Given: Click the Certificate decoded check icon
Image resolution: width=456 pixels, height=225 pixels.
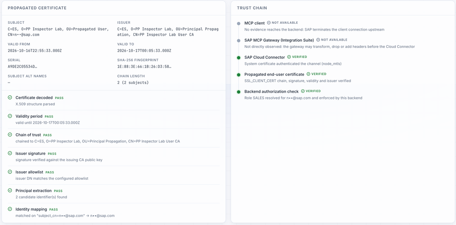Looking at the screenshot, I should tap(10, 98).
